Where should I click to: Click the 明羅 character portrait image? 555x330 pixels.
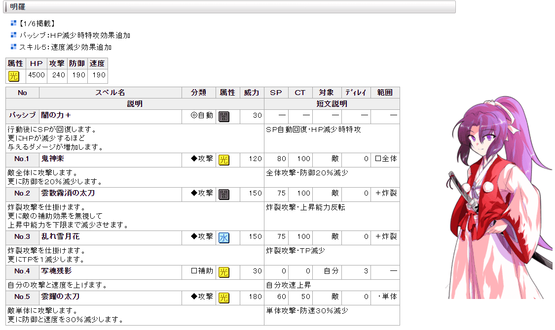[498, 197]
